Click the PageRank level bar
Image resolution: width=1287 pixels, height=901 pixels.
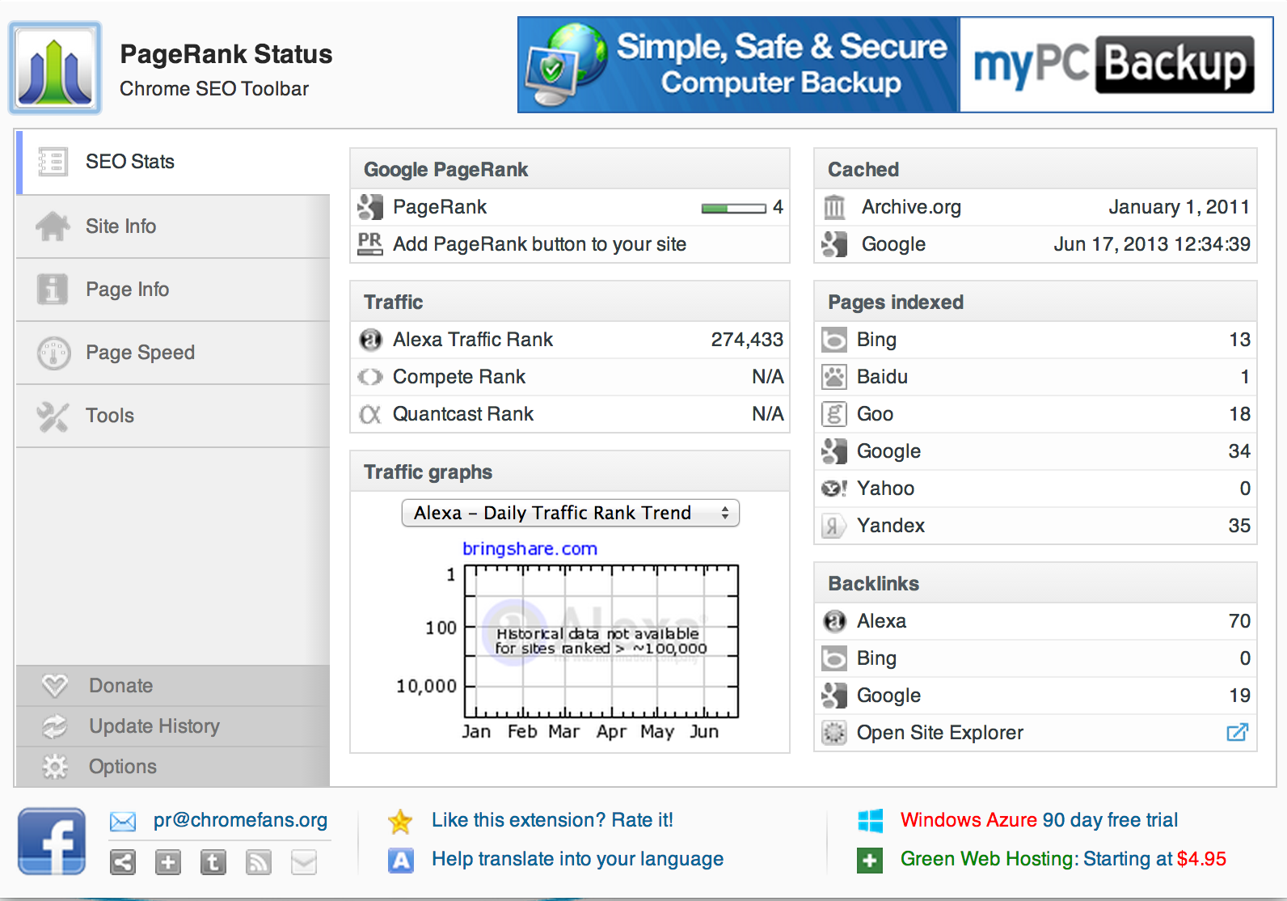click(x=733, y=209)
